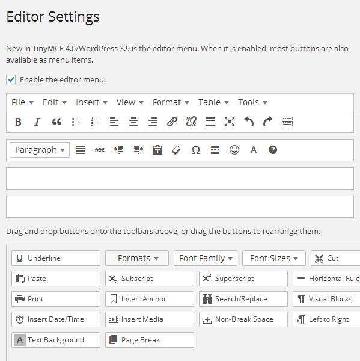Screen dimensions: 360x361
Task: Click the Fullscreen icon
Action: tap(230, 122)
